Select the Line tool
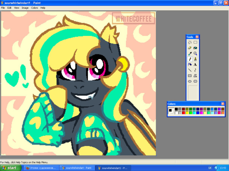This screenshot has height=171, width=229. coord(190,70)
